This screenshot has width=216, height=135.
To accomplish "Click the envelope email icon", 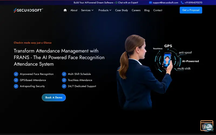I will [150, 2].
